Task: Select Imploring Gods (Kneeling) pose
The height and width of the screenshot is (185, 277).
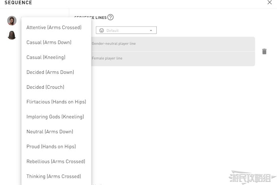Action: point(55,117)
